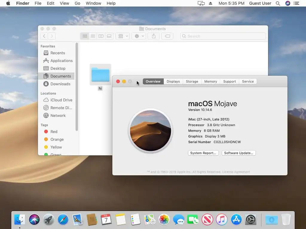Image resolution: width=306 pixels, height=229 pixels.
Task: Go forward in Finder window
Action: click(52, 36)
